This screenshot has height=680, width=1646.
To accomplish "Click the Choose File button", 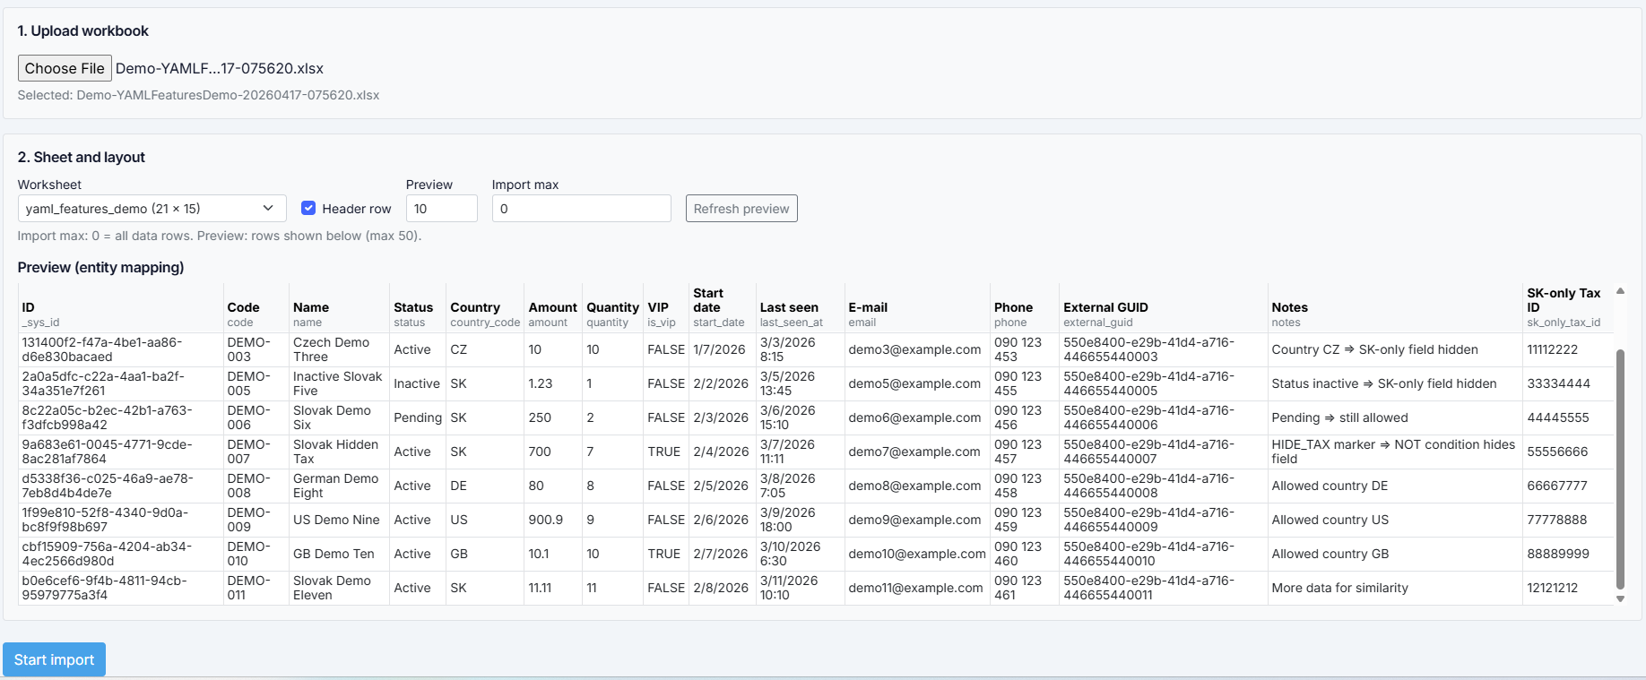I will click(65, 68).
